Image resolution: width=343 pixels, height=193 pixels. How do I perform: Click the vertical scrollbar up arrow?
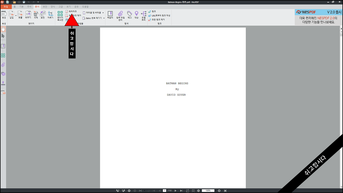point(341,32)
